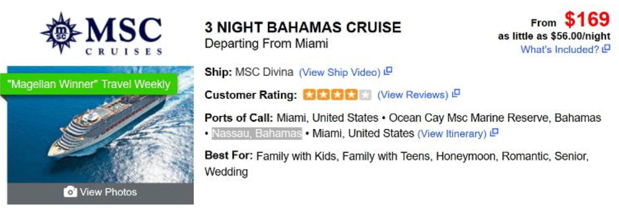Click the MSC Cruises wordmark text

124,34
